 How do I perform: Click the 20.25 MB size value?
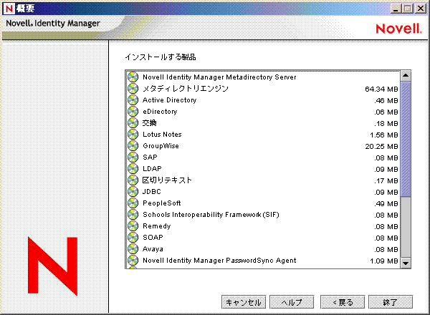coord(381,147)
